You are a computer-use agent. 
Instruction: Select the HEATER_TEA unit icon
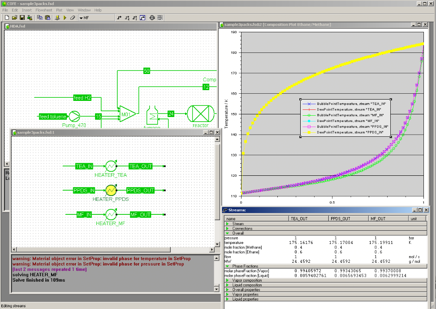(111, 166)
